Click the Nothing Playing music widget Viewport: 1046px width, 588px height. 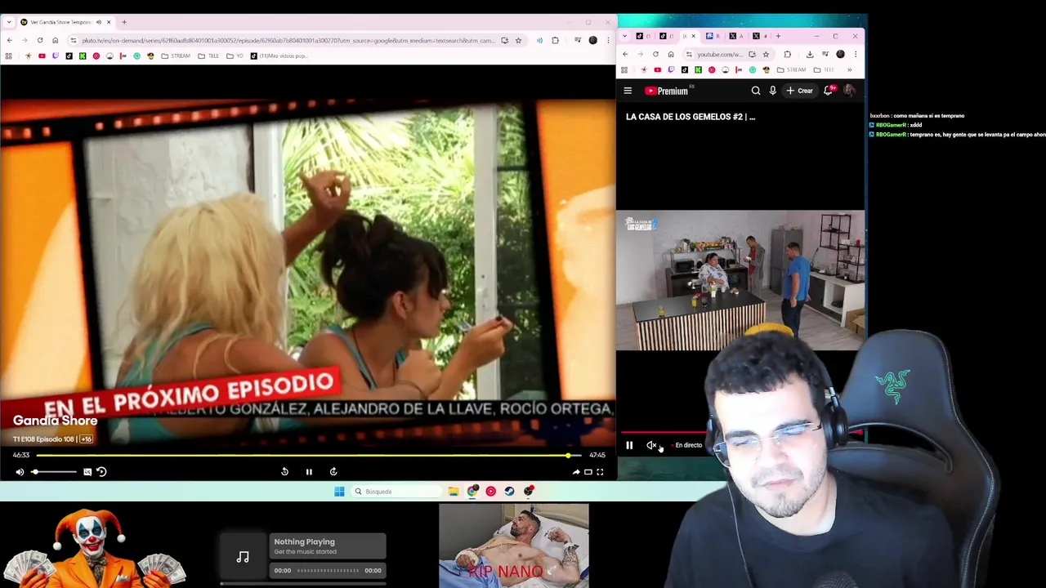303,557
